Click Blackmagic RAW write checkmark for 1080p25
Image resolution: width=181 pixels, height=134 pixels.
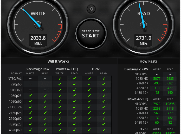click(x=30, y=96)
